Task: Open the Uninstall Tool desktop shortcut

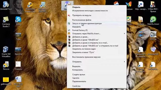Action: click(x=6, y=5)
